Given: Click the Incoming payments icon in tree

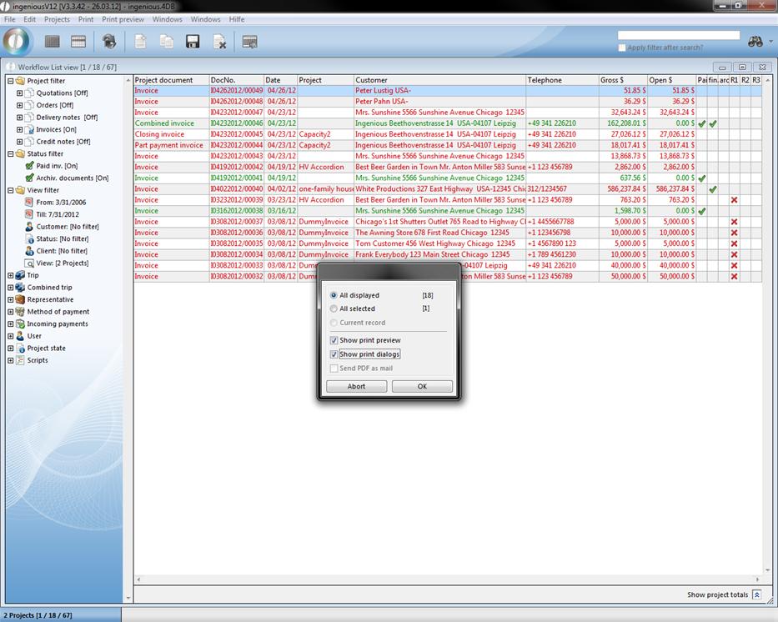Looking at the screenshot, I should [20, 324].
